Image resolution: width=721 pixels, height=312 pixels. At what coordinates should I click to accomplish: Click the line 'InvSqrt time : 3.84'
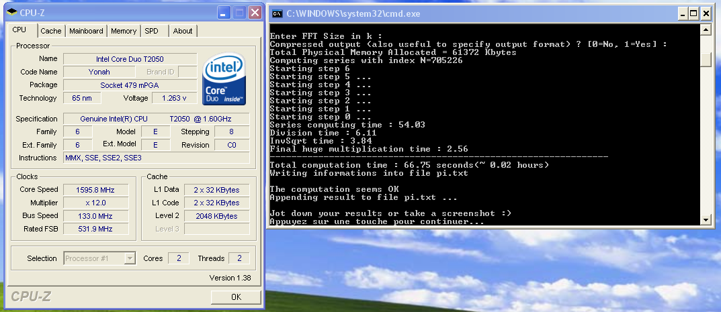[321, 141]
